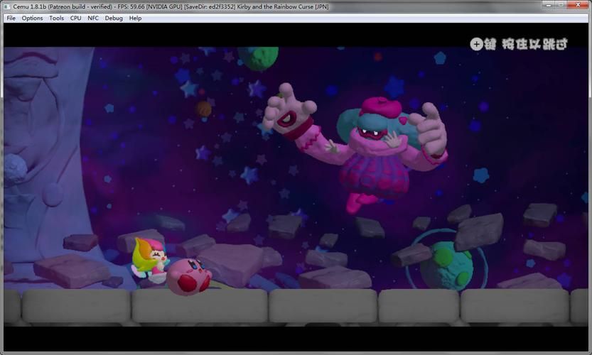This screenshot has width=592, height=355.
Task: Open the CPU menu
Action: pos(75,18)
